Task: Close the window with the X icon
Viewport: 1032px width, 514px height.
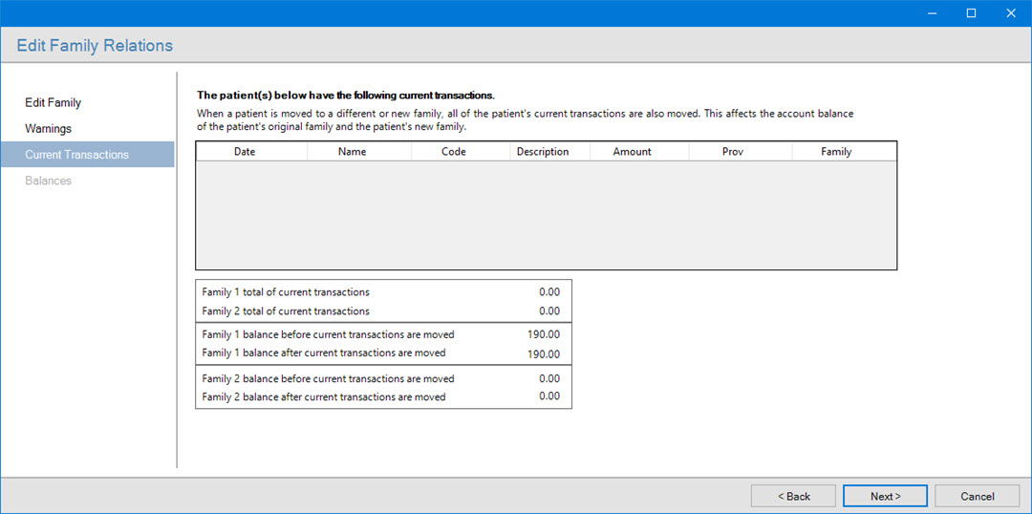Action: pyautogui.click(x=1011, y=13)
